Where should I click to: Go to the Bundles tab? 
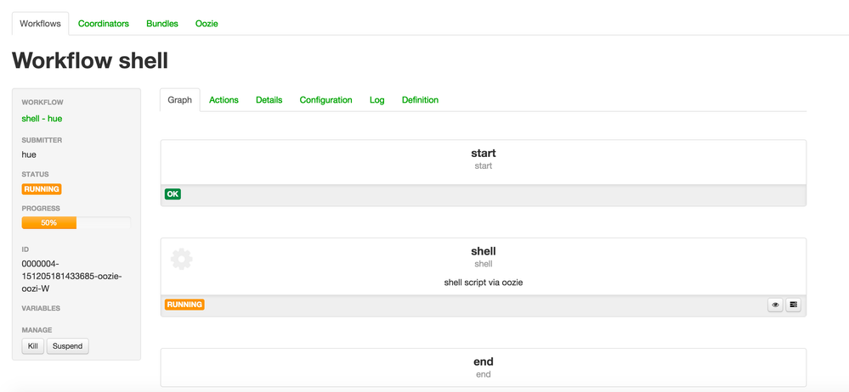(x=162, y=24)
